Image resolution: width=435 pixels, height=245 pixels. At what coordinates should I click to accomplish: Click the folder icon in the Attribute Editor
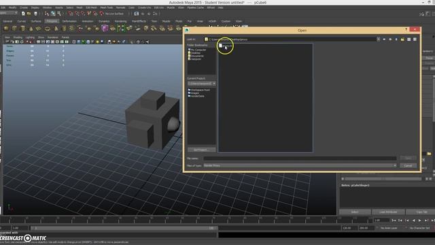[429, 154]
